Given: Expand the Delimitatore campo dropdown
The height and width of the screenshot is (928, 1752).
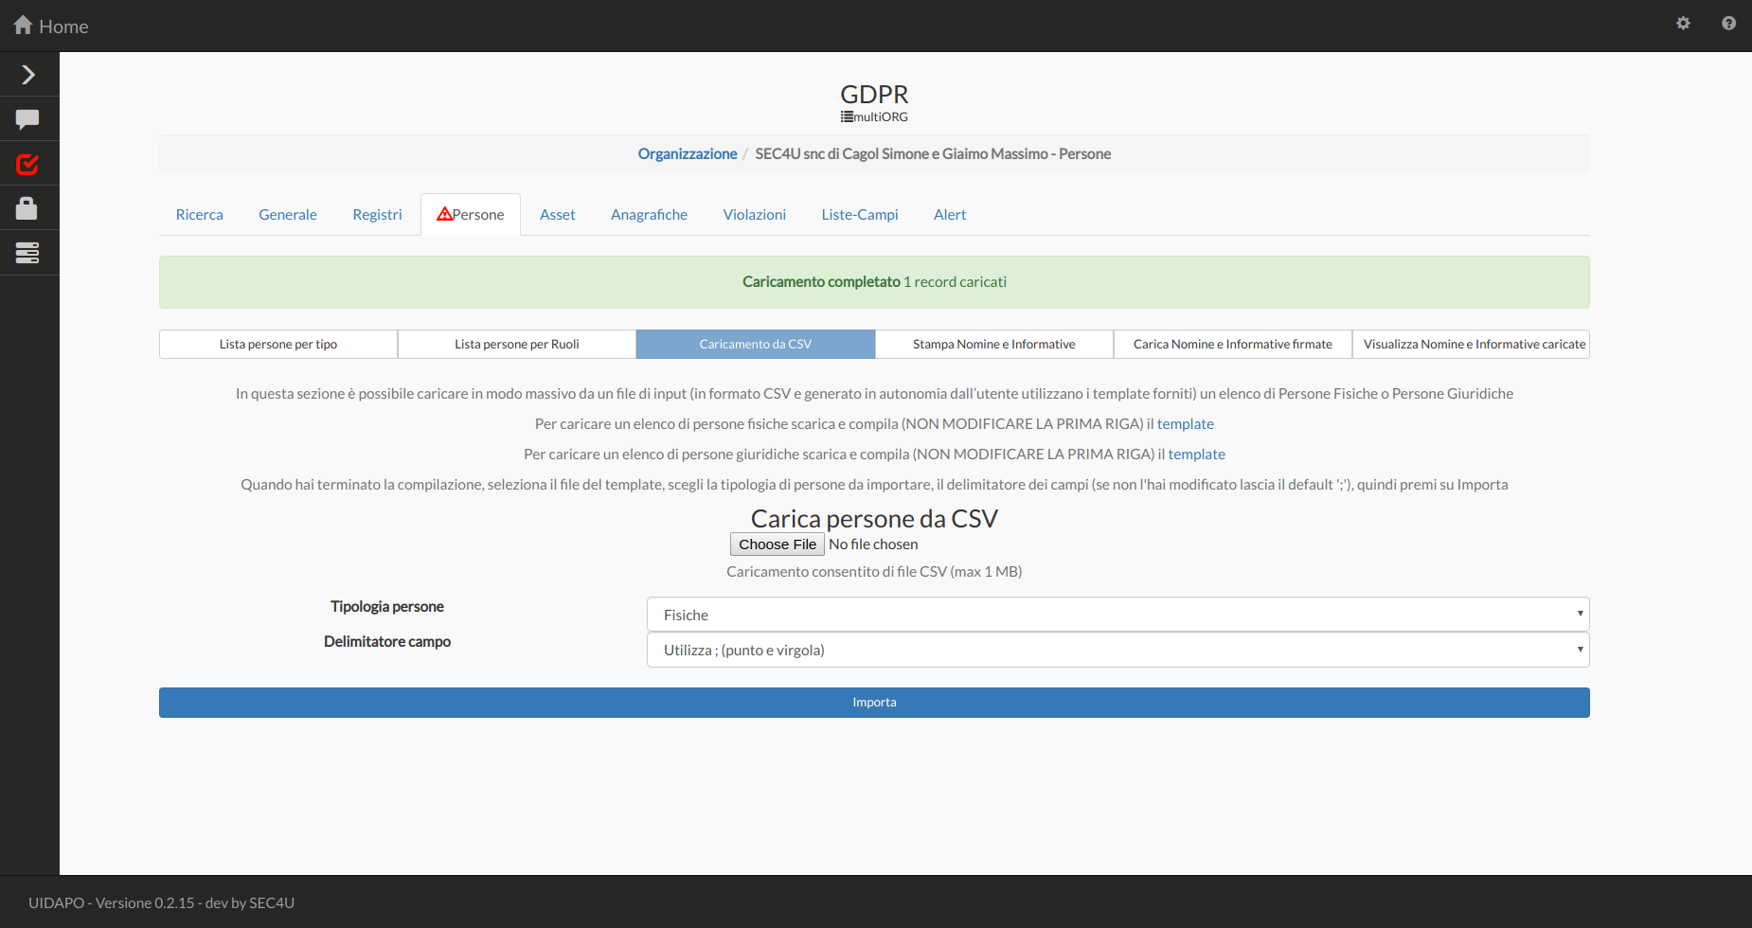Looking at the screenshot, I should point(1117,650).
